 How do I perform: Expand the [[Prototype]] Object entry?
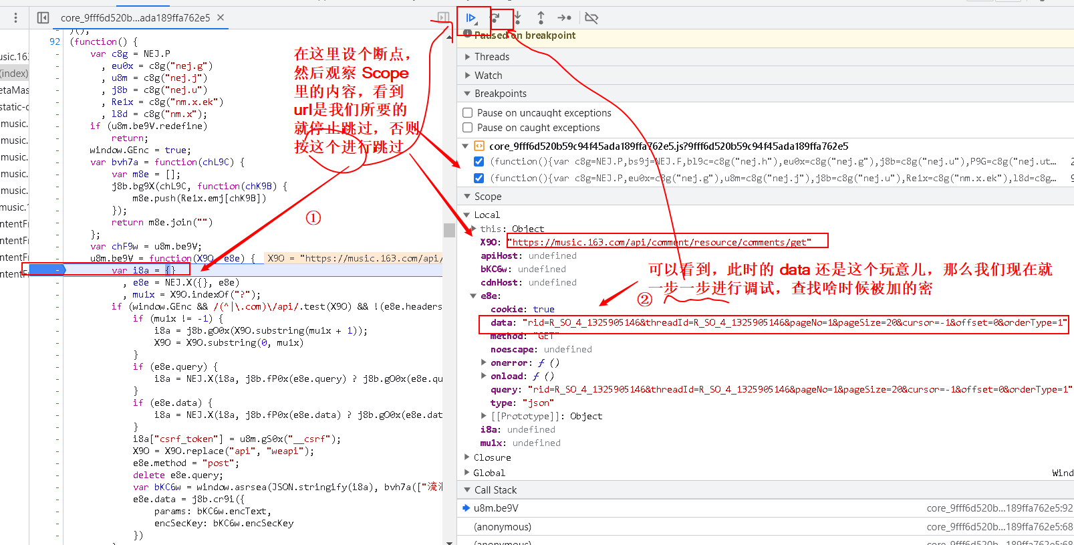(x=484, y=416)
